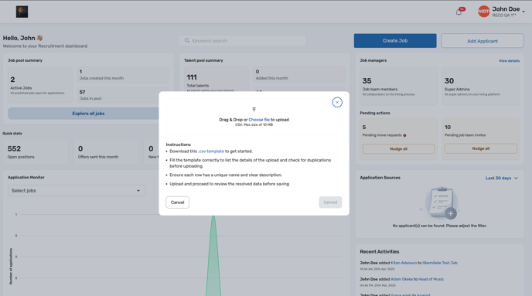Click the company logo in header
Viewport: 532px width, 296px height.
click(22, 12)
